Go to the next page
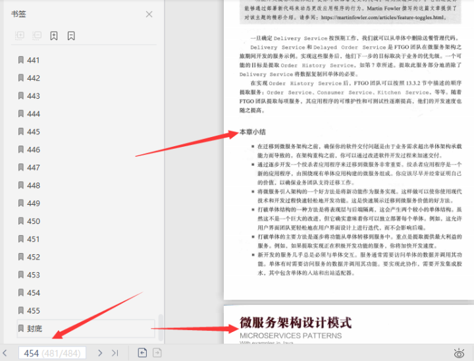This screenshot has width=474, height=361. tap(100, 353)
